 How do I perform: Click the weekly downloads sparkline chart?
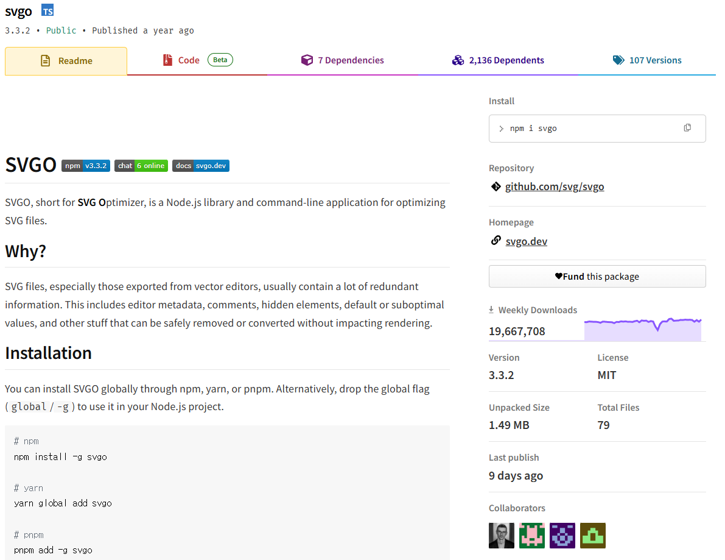point(643,329)
